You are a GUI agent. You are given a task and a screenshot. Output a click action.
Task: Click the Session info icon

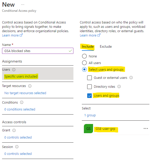[x=17, y=147]
